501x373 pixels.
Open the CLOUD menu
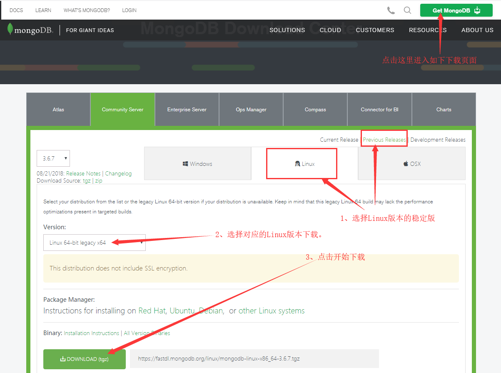pyautogui.click(x=330, y=30)
